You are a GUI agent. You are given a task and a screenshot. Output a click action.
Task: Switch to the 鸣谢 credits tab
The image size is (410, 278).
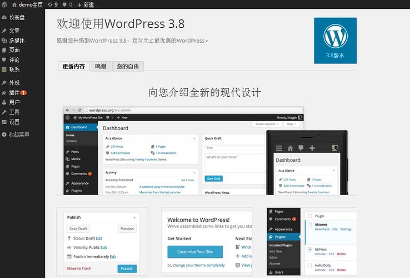[x=101, y=67]
